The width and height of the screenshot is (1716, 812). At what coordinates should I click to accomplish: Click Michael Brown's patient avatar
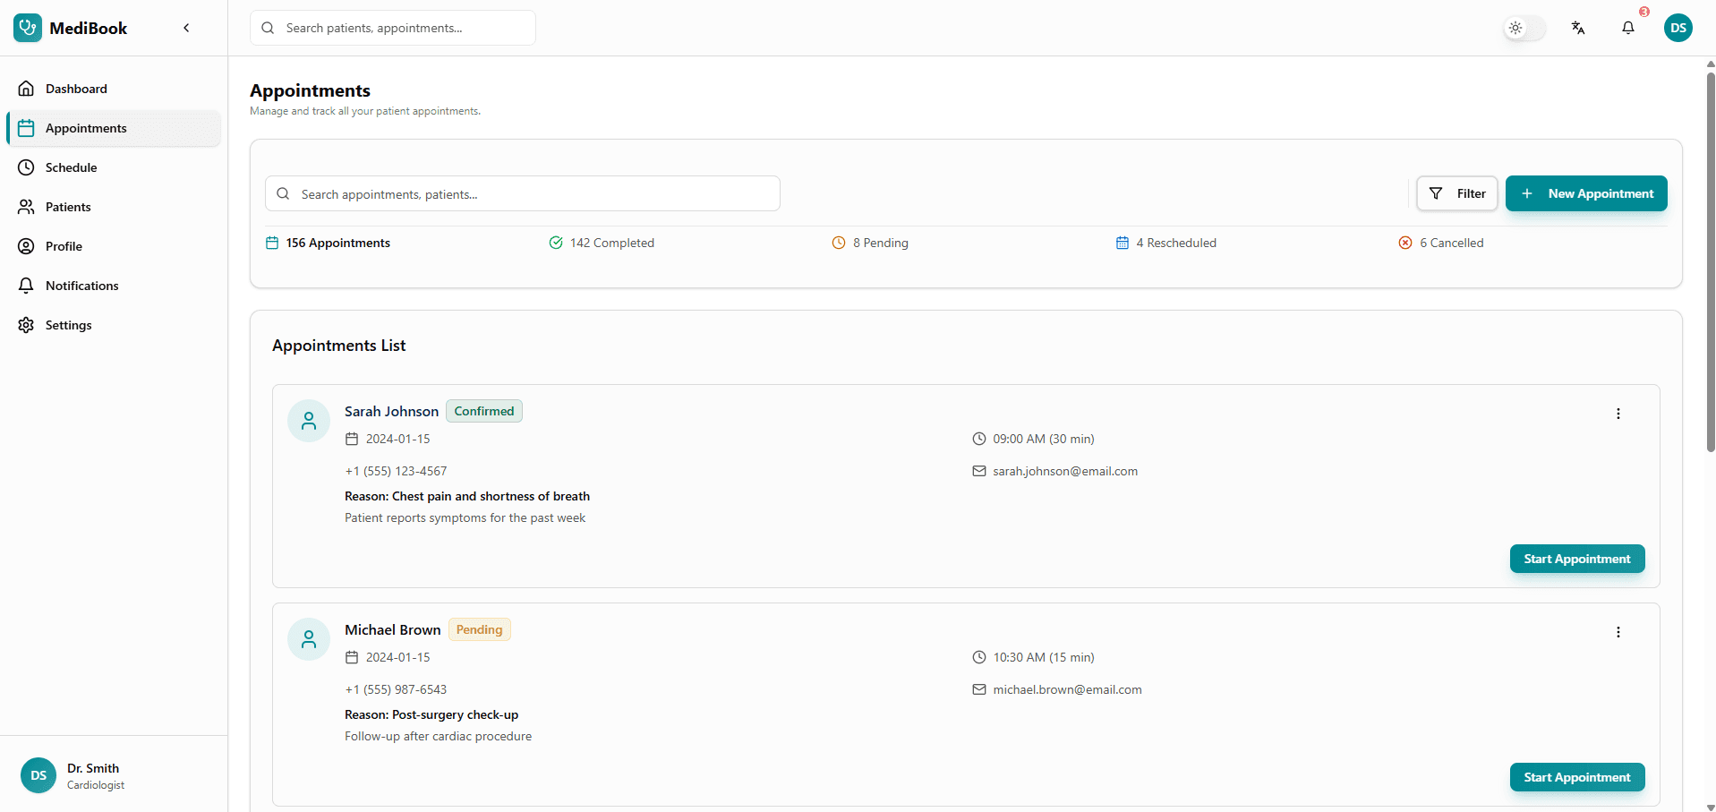(309, 639)
